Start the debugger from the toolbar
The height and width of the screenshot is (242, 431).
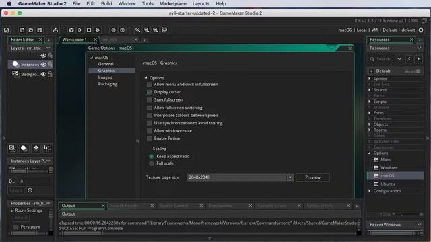click(71, 30)
